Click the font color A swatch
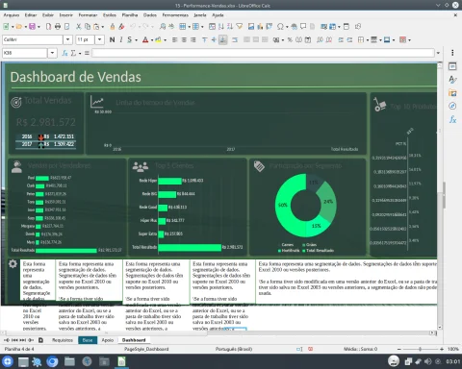Viewport: 462px width, 369px height. 145,39
